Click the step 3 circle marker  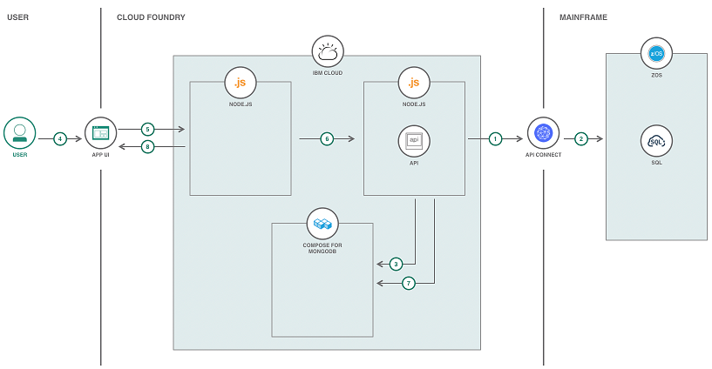coord(396,264)
